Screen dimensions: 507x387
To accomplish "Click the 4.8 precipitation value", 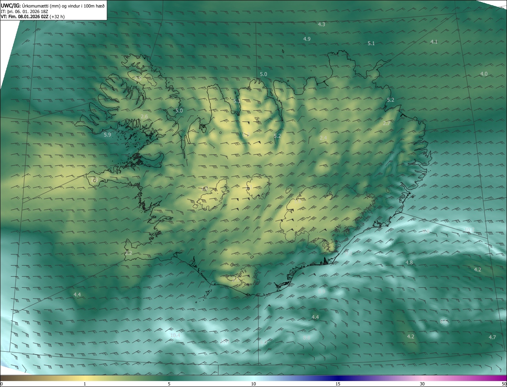I will pyautogui.click(x=409, y=263).
